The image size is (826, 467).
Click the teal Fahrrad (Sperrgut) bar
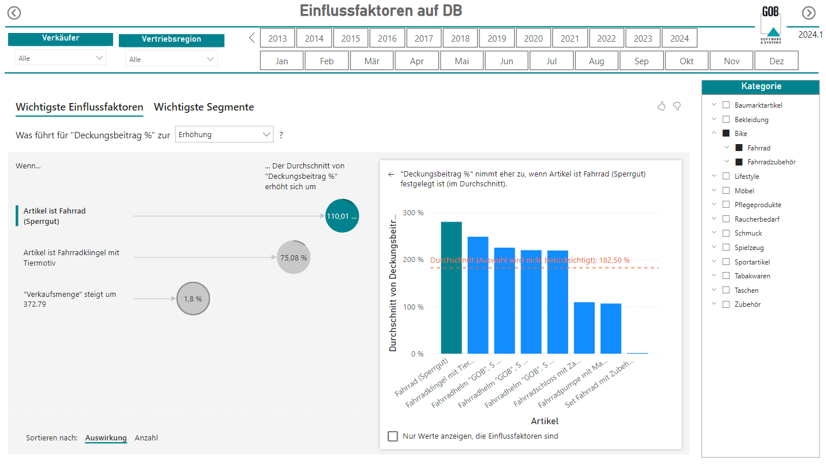[x=452, y=288]
